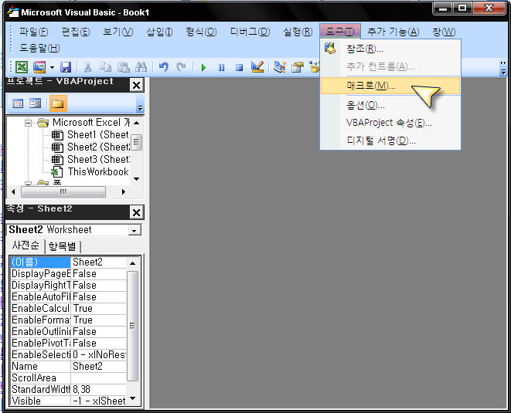The image size is (511, 413).
Task: Click the Find binoculars icon
Action: pos(141,67)
